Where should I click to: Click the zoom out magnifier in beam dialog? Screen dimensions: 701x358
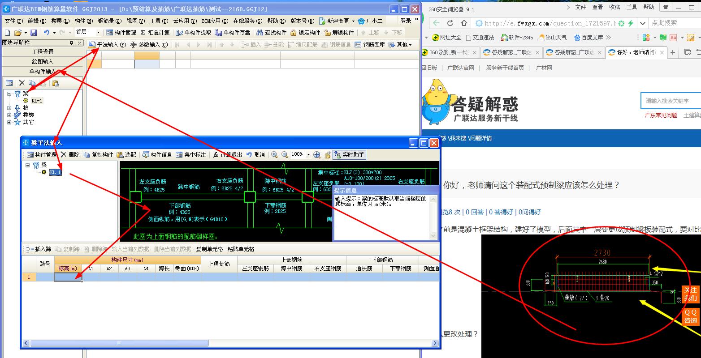(285, 154)
